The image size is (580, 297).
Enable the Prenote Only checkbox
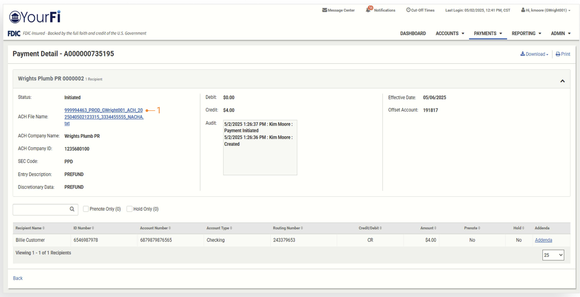[x=86, y=209]
